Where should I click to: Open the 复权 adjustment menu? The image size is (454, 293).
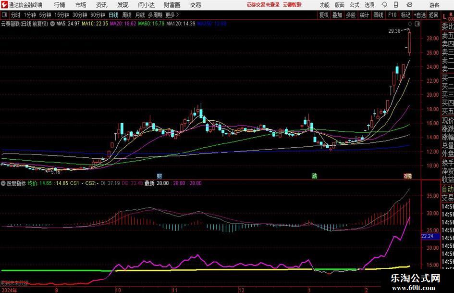click(x=324, y=15)
